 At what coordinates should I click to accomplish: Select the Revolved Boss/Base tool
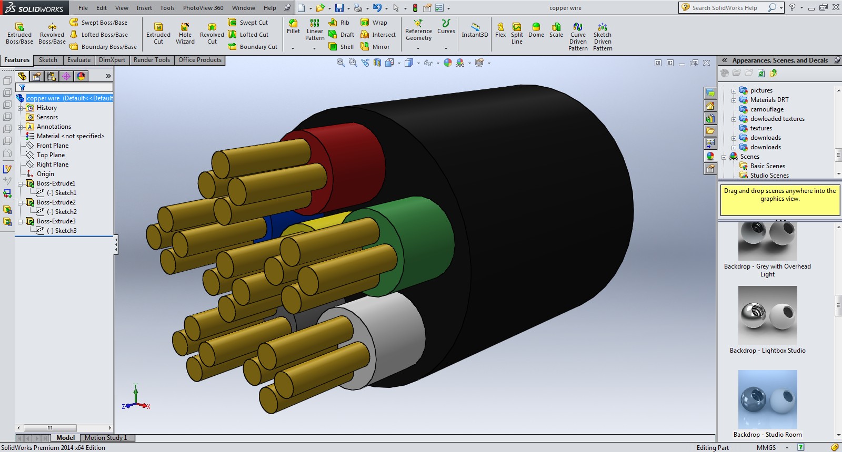pyautogui.click(x=52, y=34)
